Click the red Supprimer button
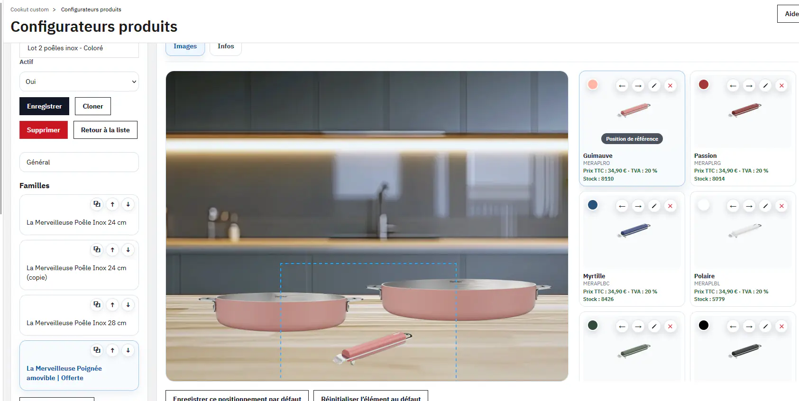The height and width of the screenshot is (401, 799). [x=44, y=130]
